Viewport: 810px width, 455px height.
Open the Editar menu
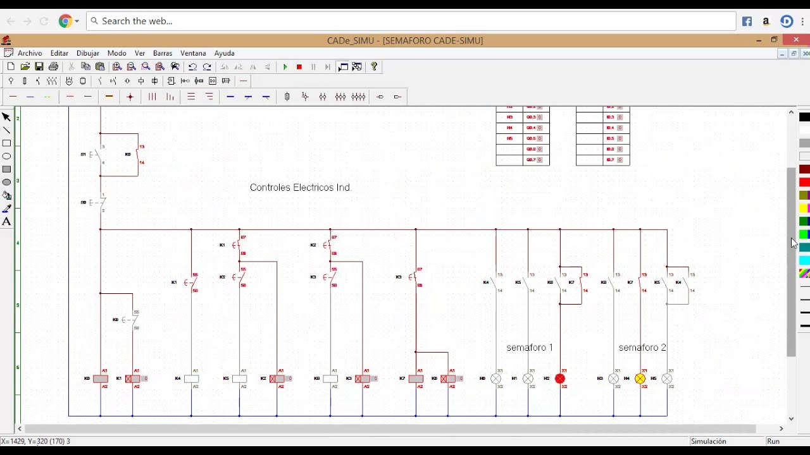pos(59,53)
